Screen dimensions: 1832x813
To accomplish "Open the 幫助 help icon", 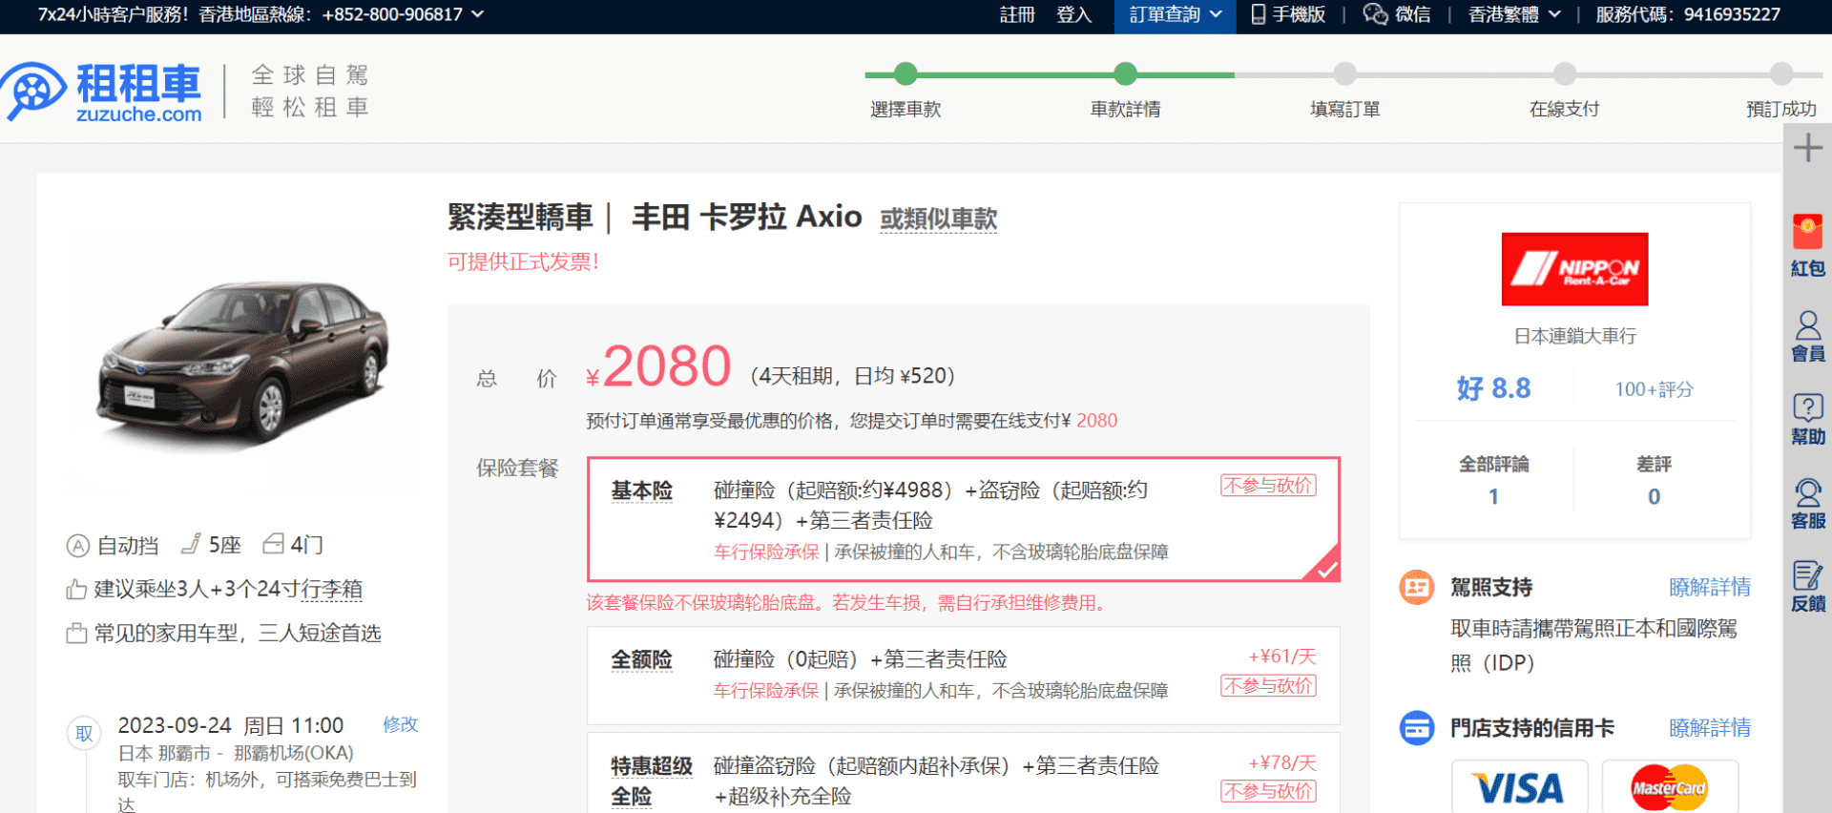I will pyautogui.click(x=1807, y=419).
